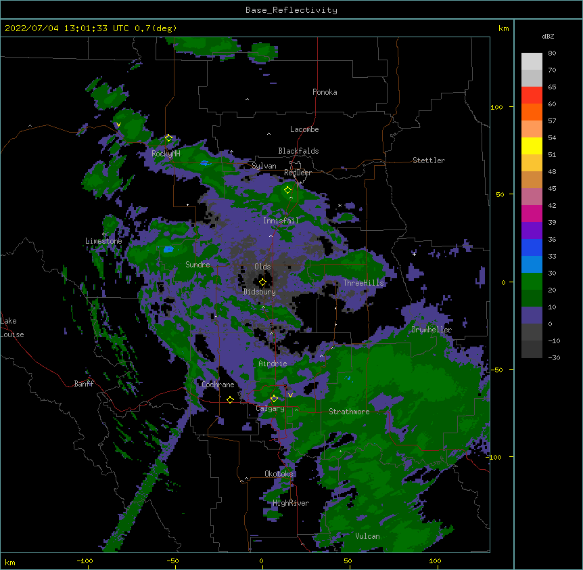Click the Didsbury town label
Image resolution: width=583 pixels, height=570 pixels.
tap(260, 292)
